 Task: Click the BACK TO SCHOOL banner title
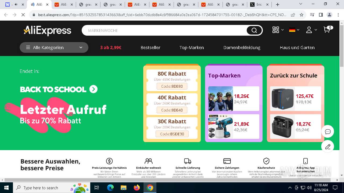(x=53, y=89)
